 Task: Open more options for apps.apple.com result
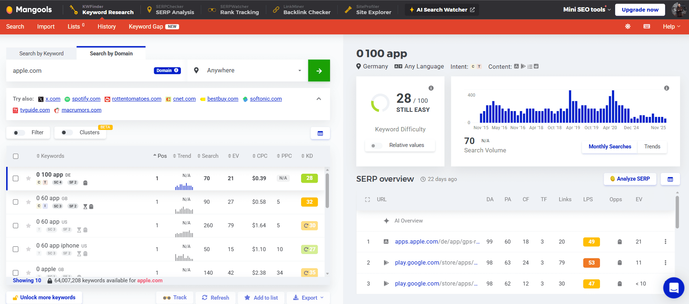665,242
